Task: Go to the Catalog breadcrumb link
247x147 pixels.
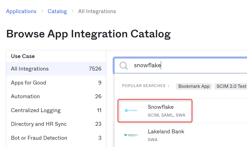Action: coord(57,11)
